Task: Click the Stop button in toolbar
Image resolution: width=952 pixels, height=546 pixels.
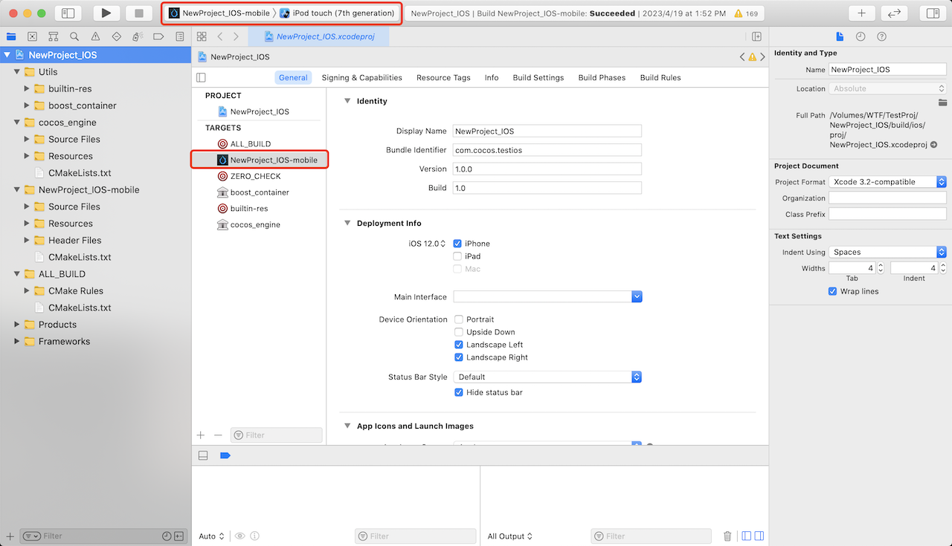Action: click(138, 13)
